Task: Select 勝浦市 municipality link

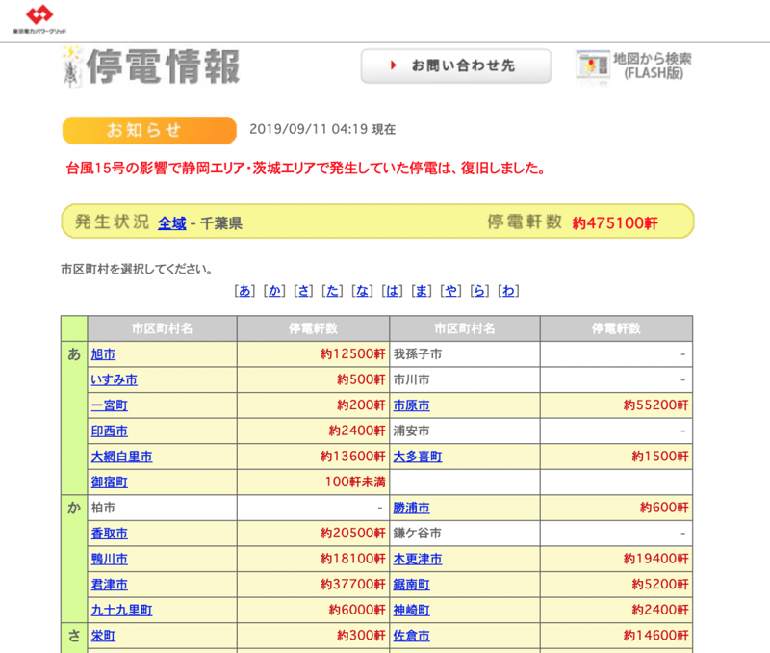Action: [x=411, y=508]
